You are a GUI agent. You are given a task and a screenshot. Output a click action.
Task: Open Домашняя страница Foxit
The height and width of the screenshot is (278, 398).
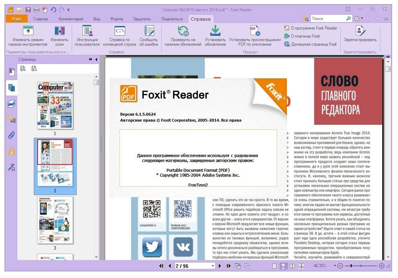[310, 44]
